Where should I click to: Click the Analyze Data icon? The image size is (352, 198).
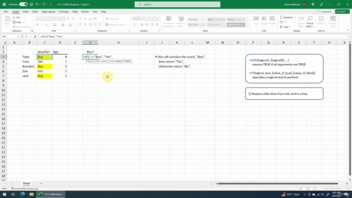point(333,19)
